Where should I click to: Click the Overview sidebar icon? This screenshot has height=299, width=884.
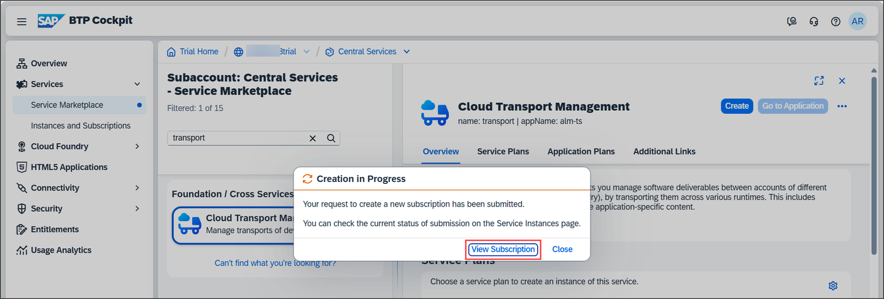click(x=21, y=63)
